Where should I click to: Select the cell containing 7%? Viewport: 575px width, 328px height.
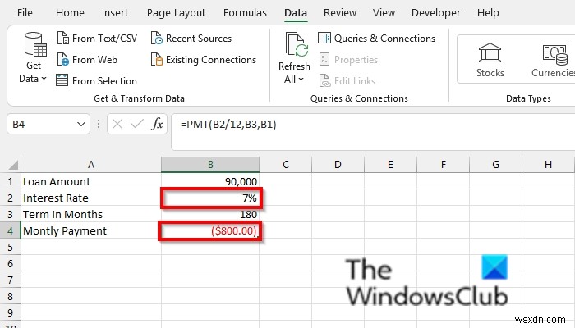[x=210, y=198]
